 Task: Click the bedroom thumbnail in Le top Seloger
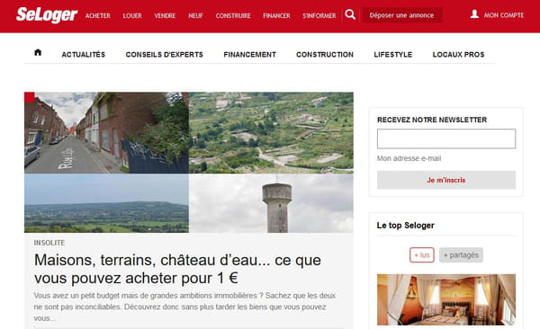(x=446, y=299)
